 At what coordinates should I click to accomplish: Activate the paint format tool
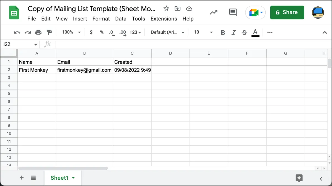(x=49, y=32)
